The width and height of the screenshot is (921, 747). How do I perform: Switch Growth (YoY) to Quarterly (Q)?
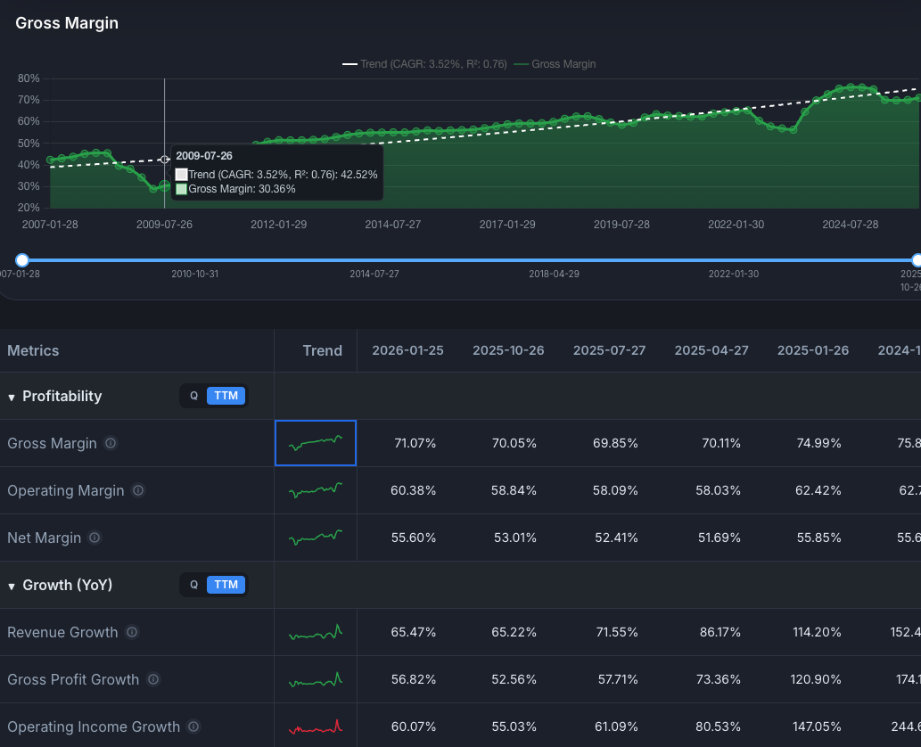click(193, 585)
